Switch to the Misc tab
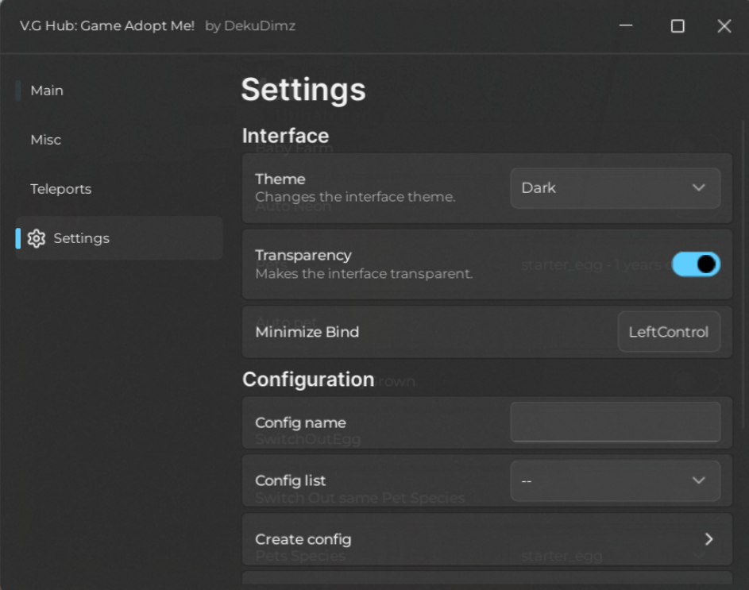The height and width of the screenshot is (590, 749). [x=46, y=140]
